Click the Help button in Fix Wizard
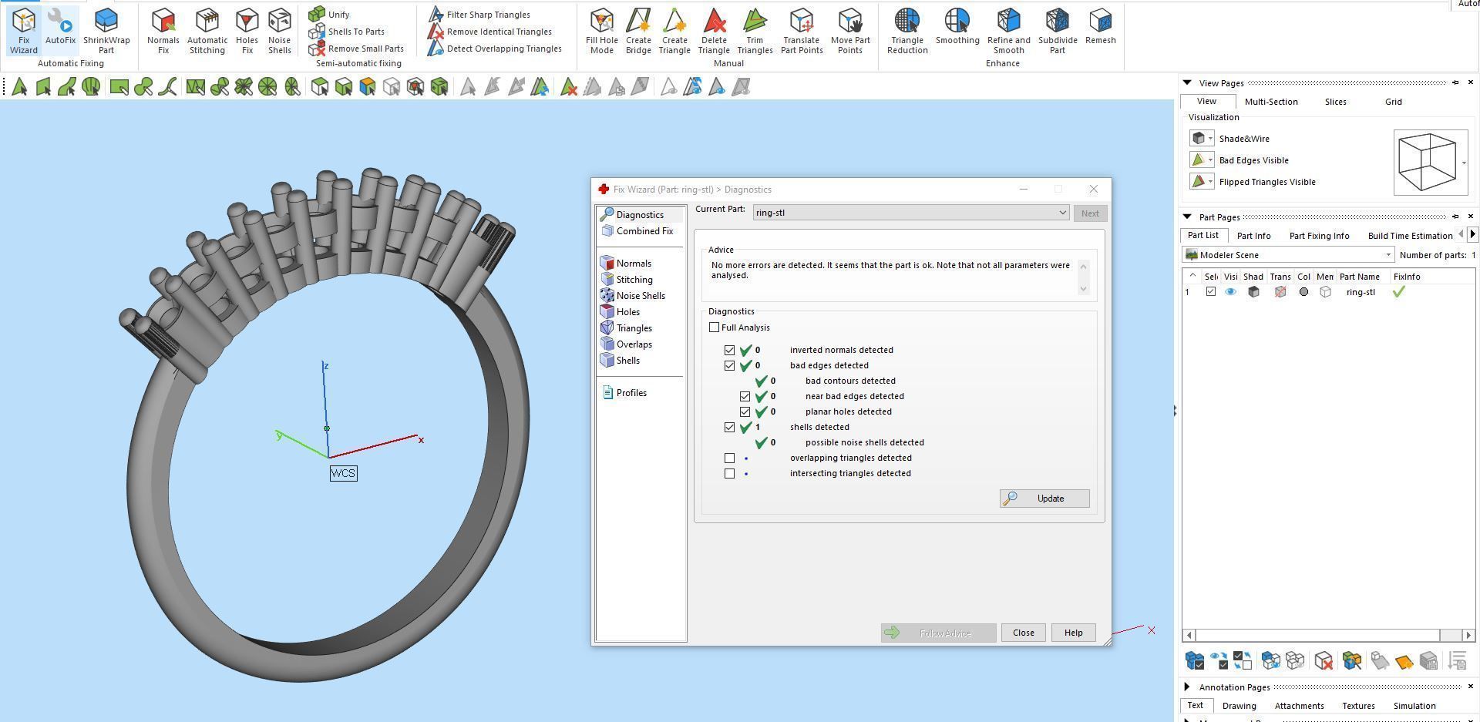This screenshot has width=1480, height=722. click(1073, 633)
